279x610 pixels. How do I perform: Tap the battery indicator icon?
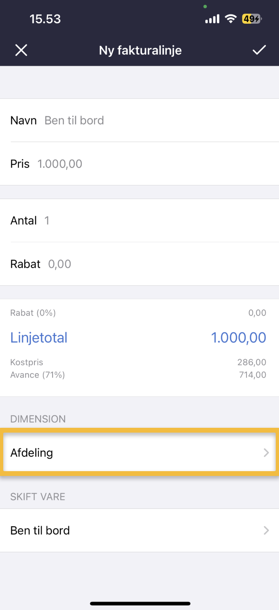(x=251, y=19)
